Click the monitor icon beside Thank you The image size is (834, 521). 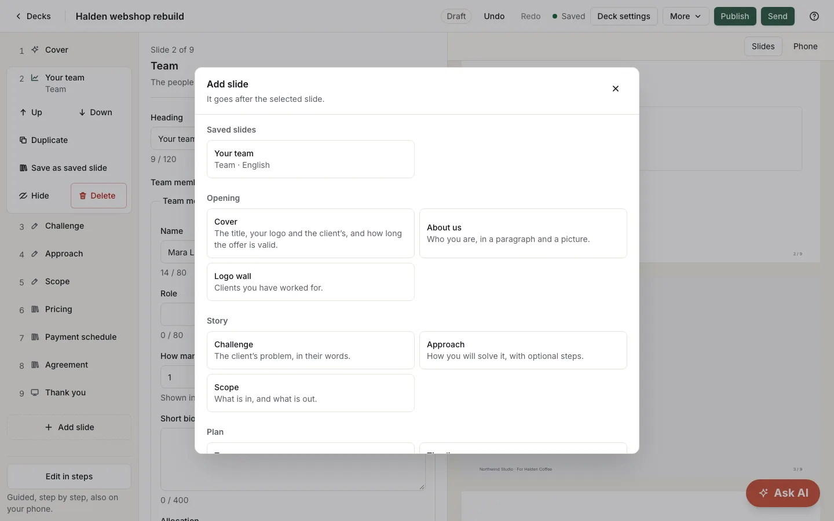click(x=35, y=392)
